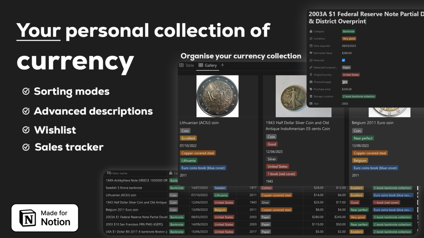Click the Storage Location property icon
Image resolution: width=424 pixels, height=238 pixels.
click(311, 96)
